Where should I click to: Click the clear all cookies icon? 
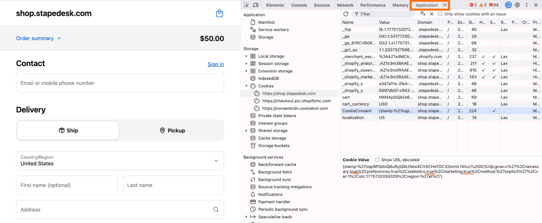[x=423, y=14]
